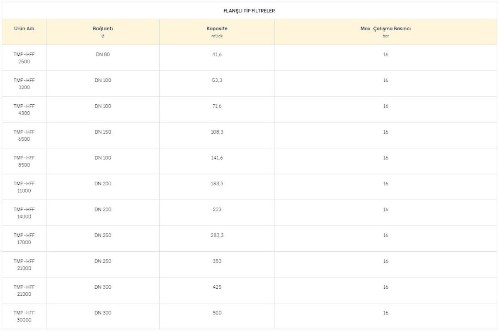Click the 41,6 capacity value

pos(217,54)
